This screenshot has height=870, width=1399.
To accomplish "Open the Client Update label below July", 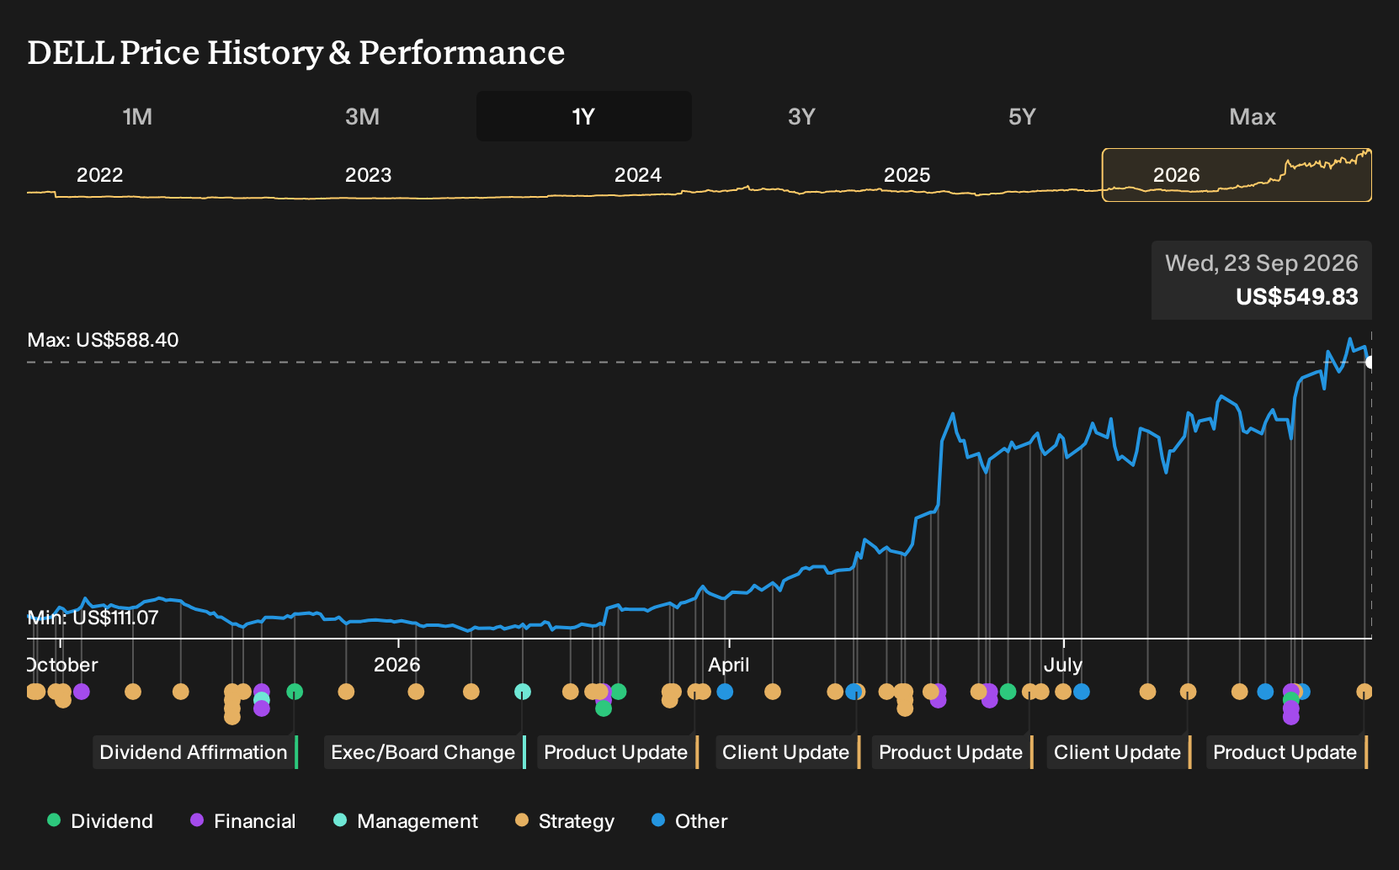I will [x=1120, y=752].
